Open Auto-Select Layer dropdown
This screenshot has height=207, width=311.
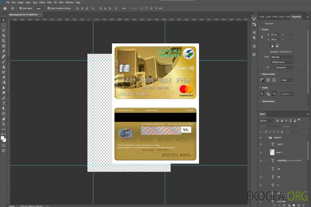pyautogui.click(x=40, y=8)
